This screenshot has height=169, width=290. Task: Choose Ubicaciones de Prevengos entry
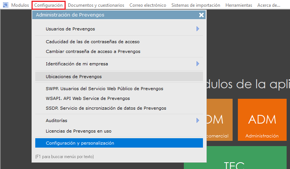[x=74, y=77]
